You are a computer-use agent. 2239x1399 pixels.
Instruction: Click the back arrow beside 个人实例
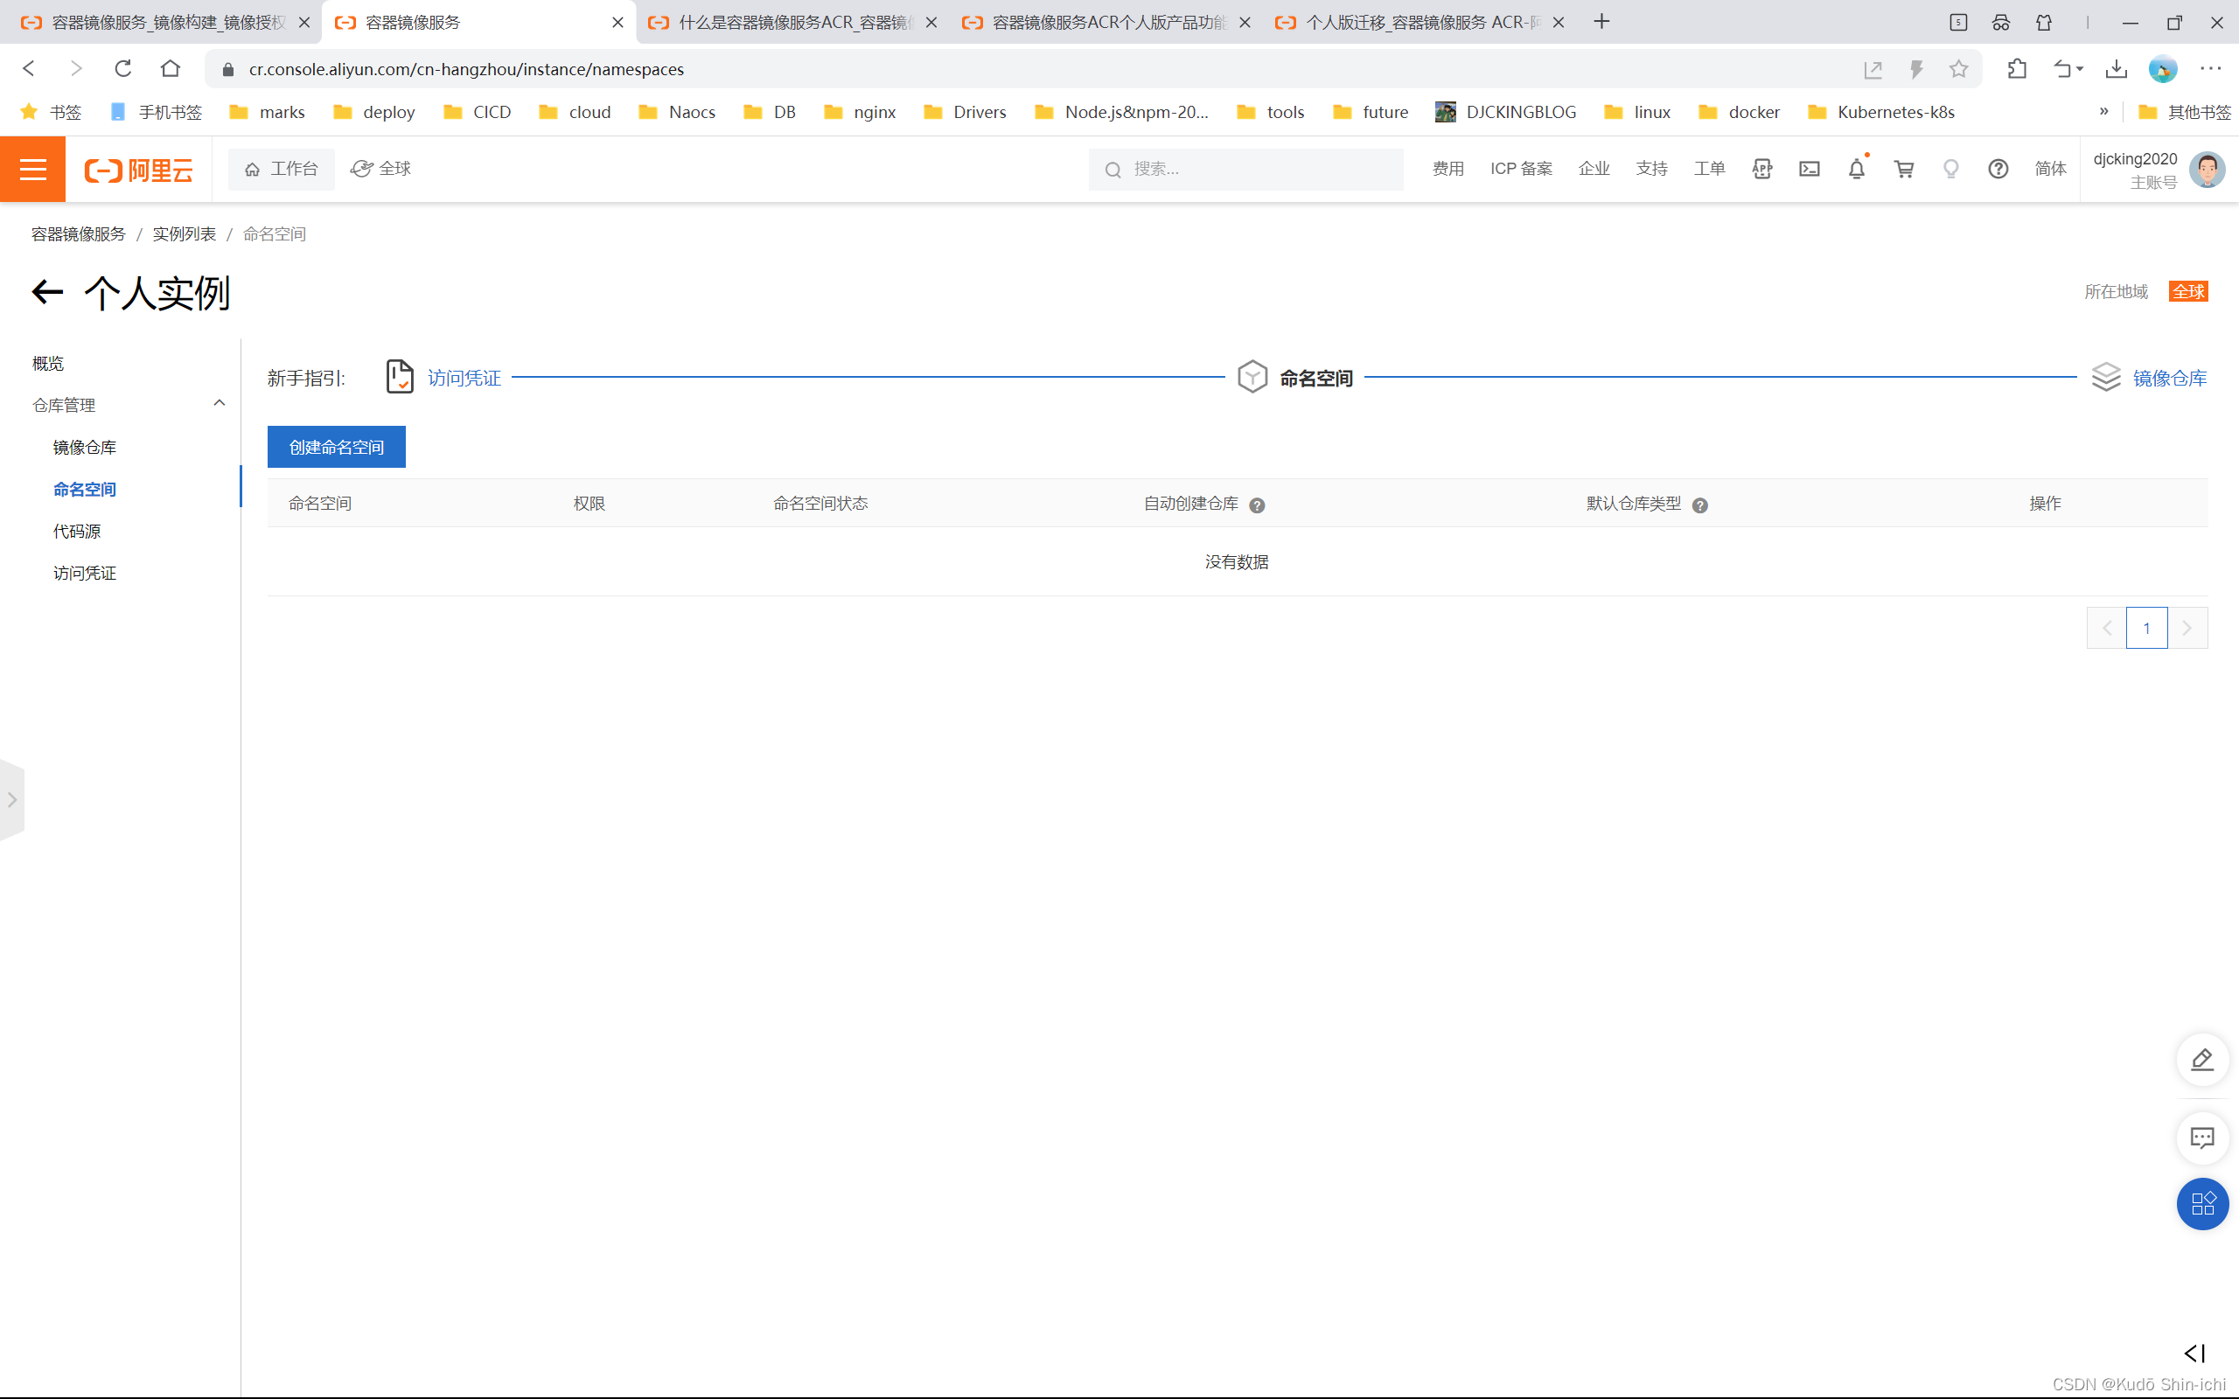point(47,292)
